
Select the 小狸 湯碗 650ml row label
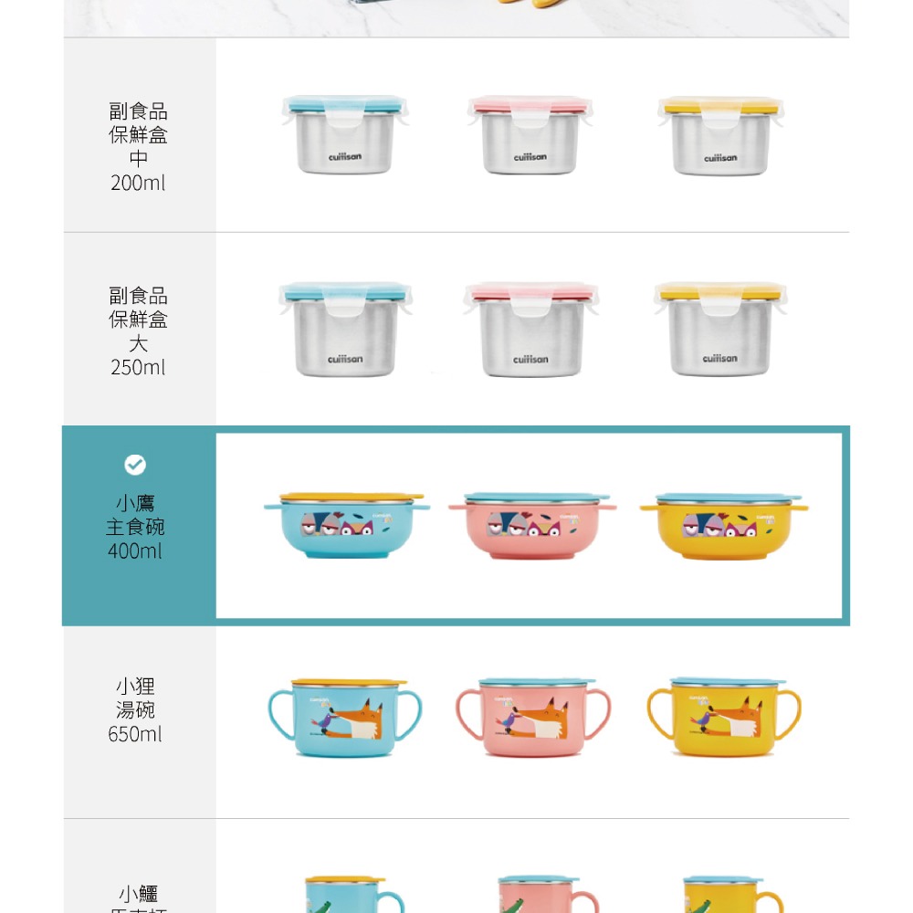pyautogui.click(x=135, y=709)
